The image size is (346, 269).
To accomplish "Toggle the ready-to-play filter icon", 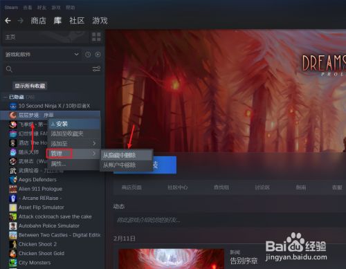I will coord(98,55).
